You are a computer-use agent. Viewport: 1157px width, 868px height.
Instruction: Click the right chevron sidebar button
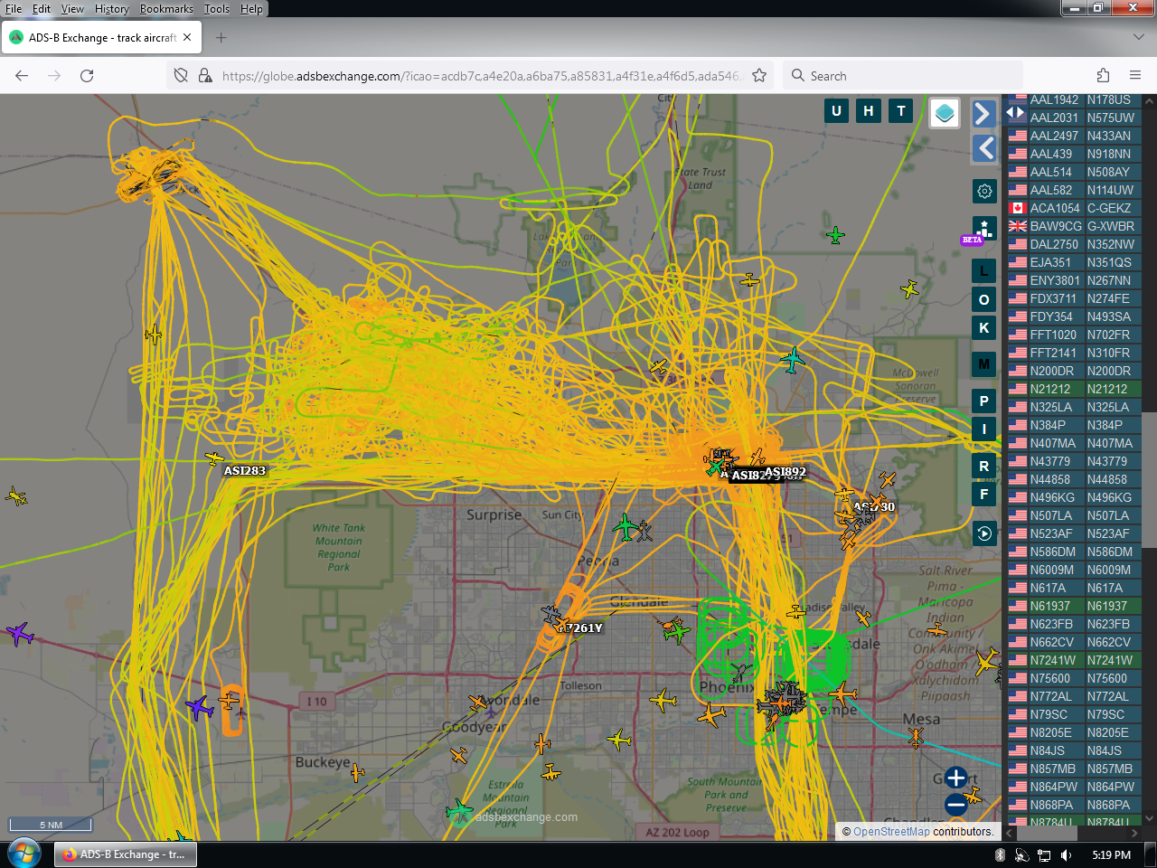[x=983, y=113]
